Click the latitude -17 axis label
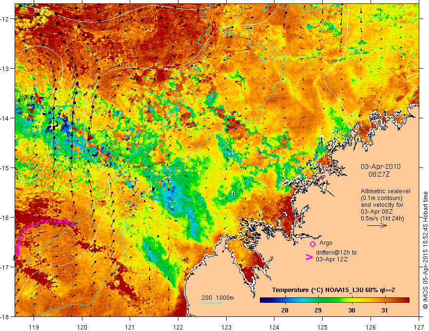The image size is (429, 331). pyautogui.click(x=5, y=267)
